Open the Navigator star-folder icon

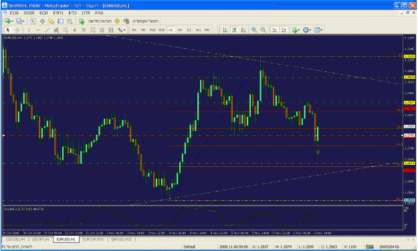point(51,21)
